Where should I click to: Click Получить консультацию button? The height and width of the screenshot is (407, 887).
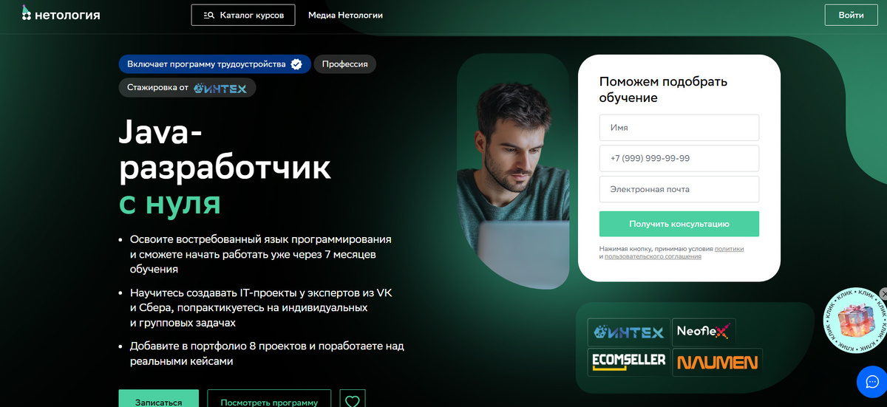pyautogui.click(x=679, y=224)
